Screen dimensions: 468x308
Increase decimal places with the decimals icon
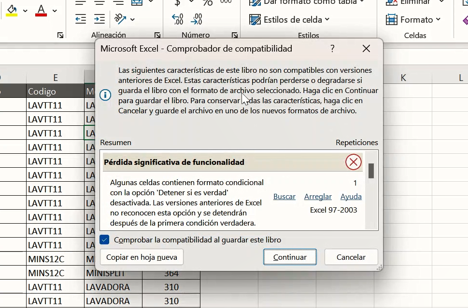178,18
